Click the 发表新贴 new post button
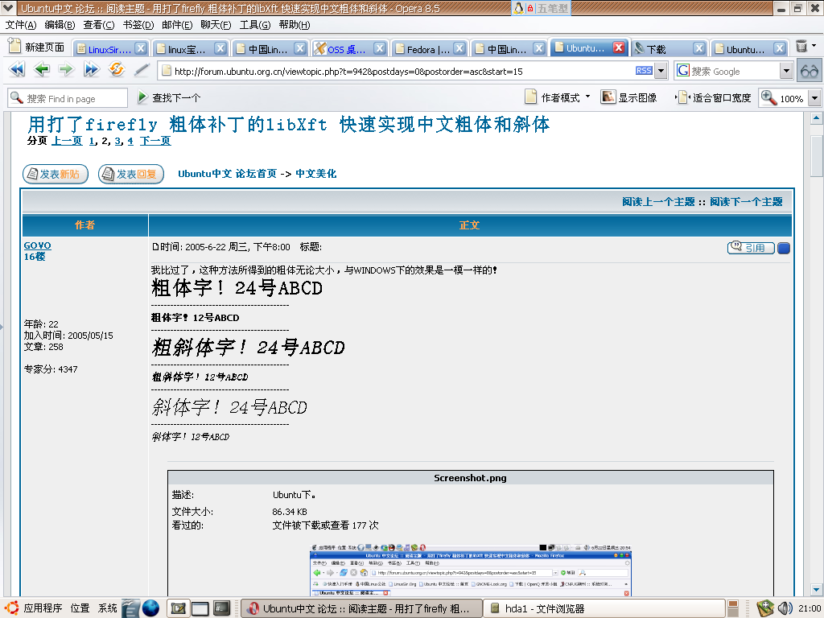Image resolution: width=824 pixels, height=618 pixels. [x=56, y=174]
